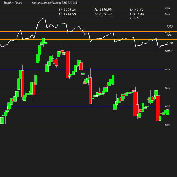The image size is (177, 177).
Task: Click the close value 'C: 1115.99'
Action: (x=68, y=14)
